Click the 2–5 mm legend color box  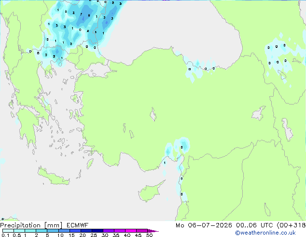point(42,231)
